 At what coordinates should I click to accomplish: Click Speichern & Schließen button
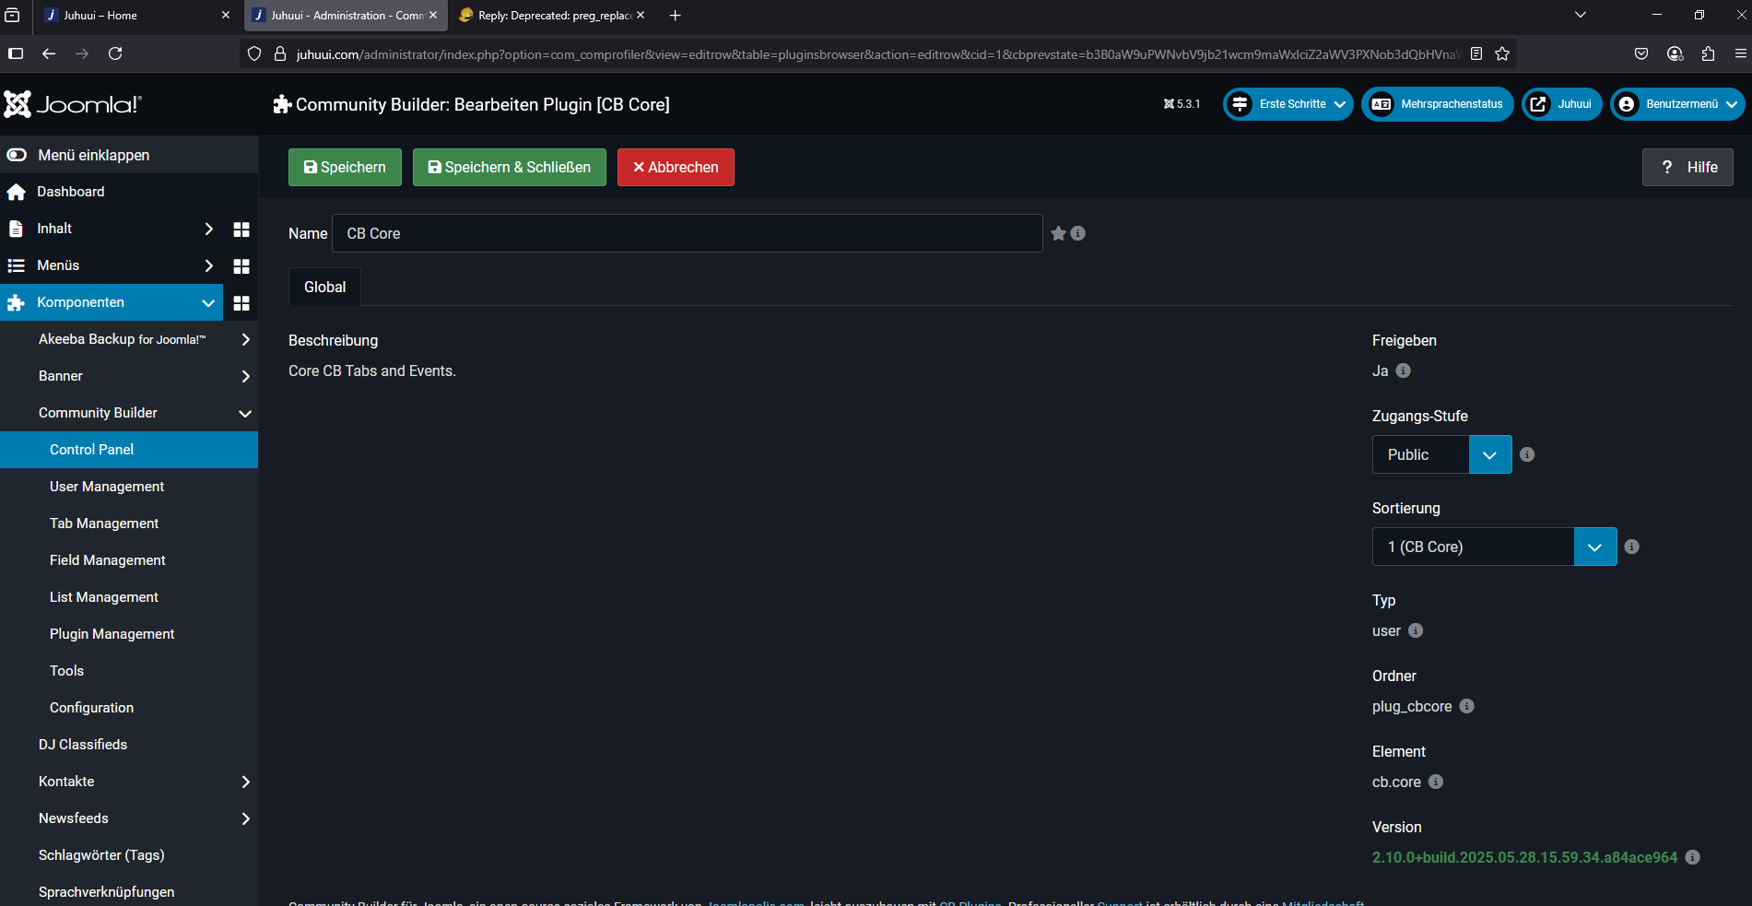tap(509, 167)
